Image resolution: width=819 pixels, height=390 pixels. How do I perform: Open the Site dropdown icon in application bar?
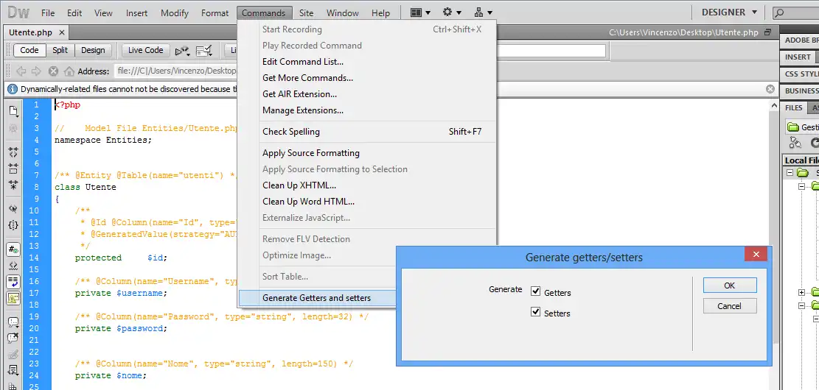[x=483, y=13]
